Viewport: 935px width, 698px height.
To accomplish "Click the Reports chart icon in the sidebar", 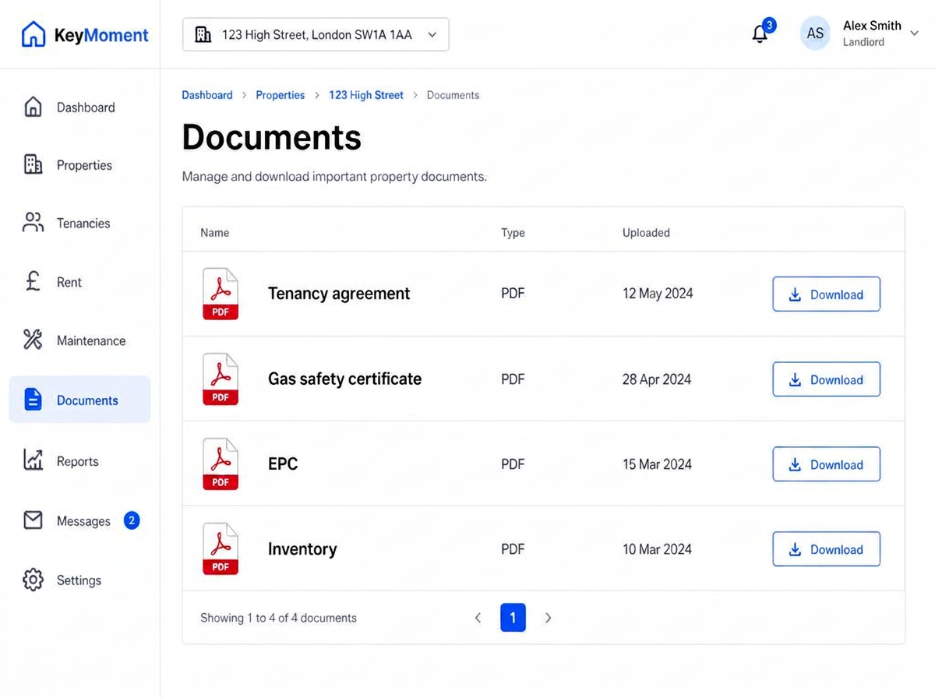I will point(33,460).
